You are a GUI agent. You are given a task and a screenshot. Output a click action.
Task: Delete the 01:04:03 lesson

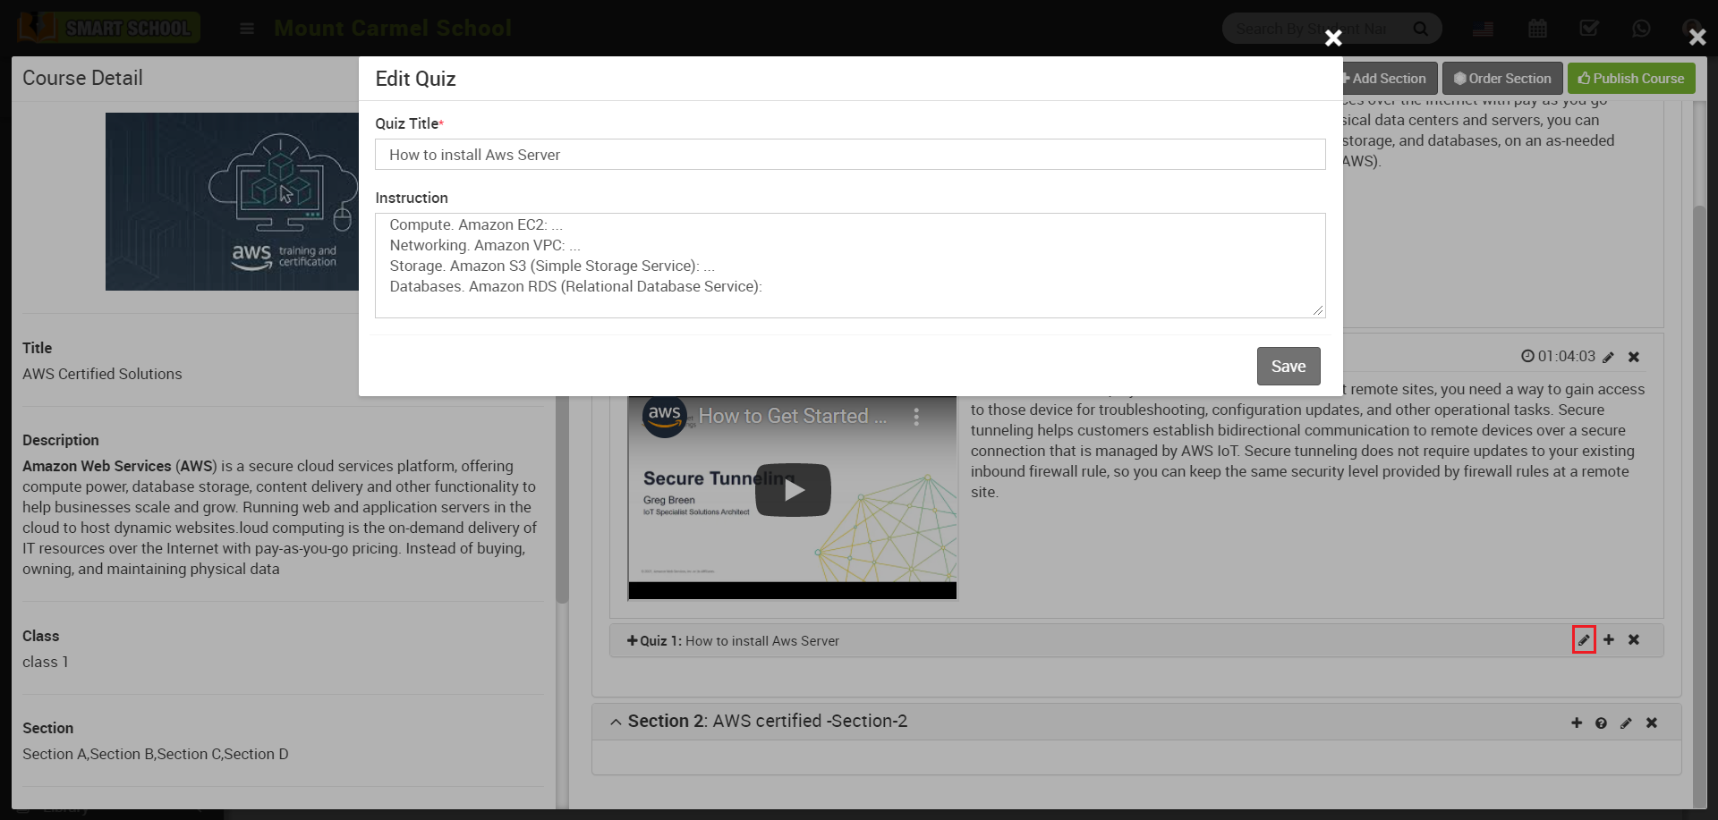(x=1634, y=358)
